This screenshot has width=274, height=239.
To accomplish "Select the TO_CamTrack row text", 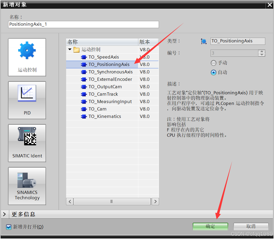I will click(103, 94).
